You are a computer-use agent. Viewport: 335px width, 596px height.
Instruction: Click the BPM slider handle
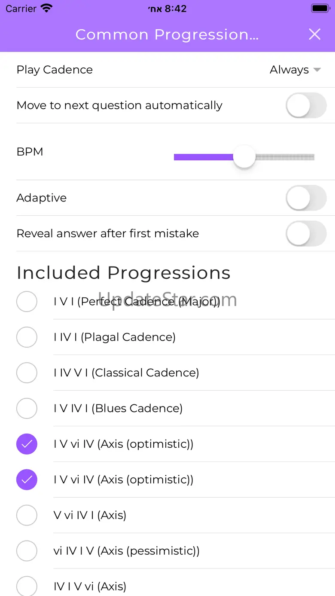point(244,157)
